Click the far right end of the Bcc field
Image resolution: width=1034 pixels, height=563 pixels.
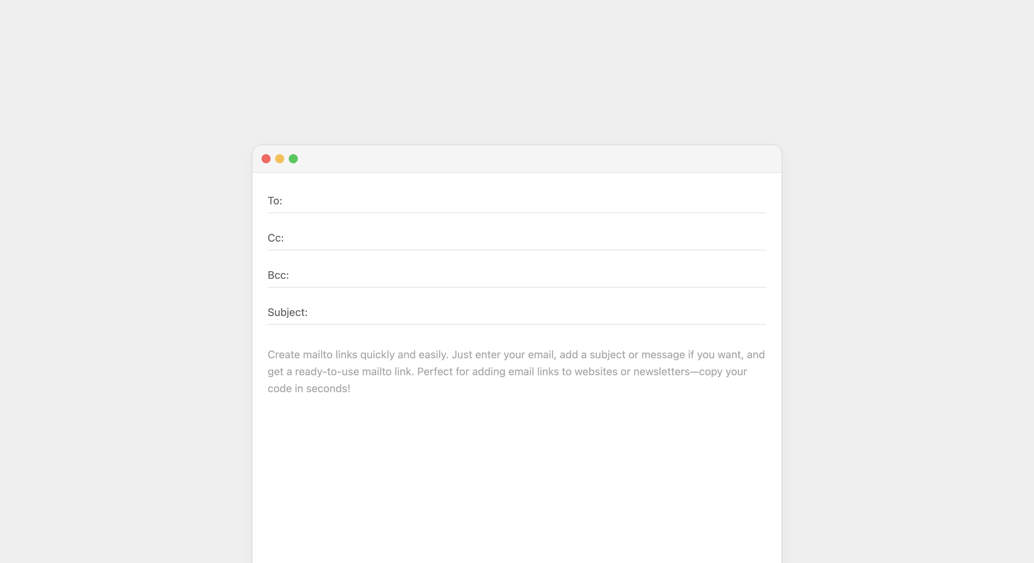[x=759, y=275]
